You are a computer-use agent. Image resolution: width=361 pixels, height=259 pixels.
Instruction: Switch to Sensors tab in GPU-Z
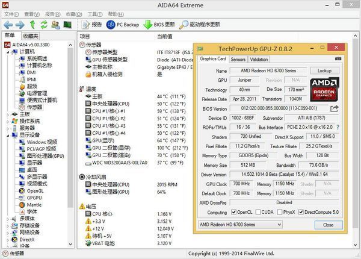[x=238, y=60]
